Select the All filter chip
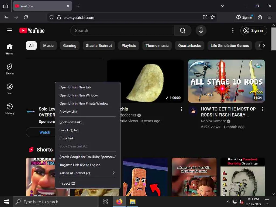Viewport: 276px width, 207px height. (31, 46)
